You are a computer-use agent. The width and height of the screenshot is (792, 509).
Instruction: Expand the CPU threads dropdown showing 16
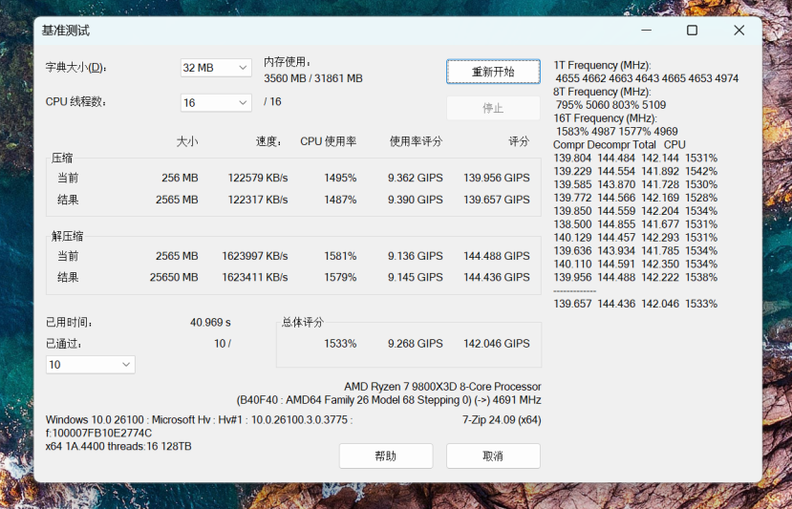tap(216, 103)
